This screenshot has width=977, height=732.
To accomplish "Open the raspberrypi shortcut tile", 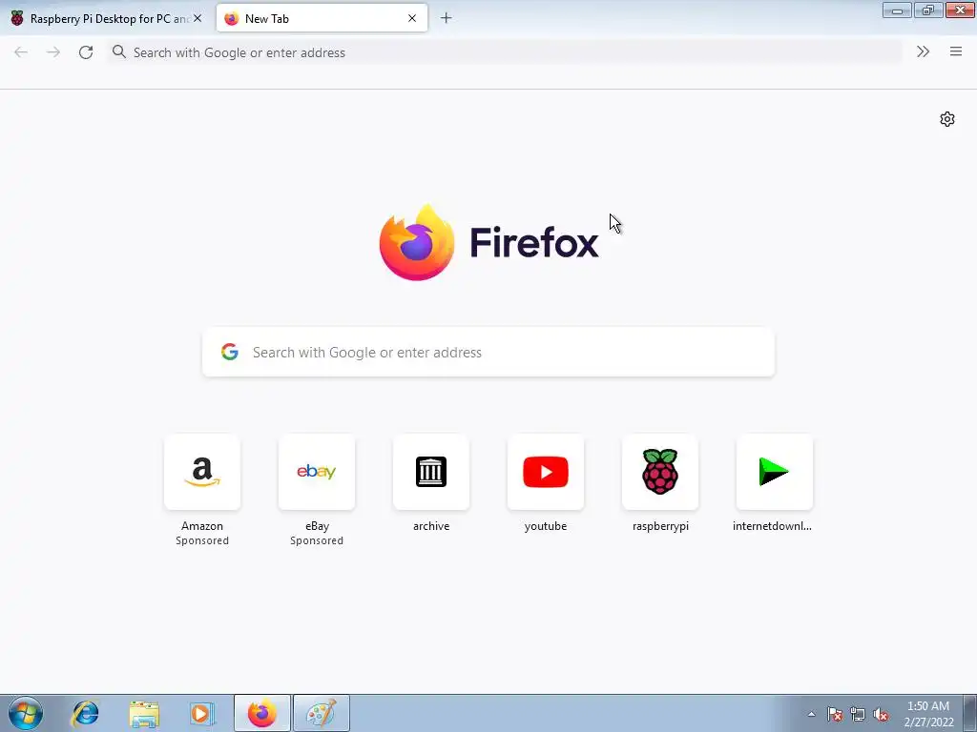I will point(660,472).
